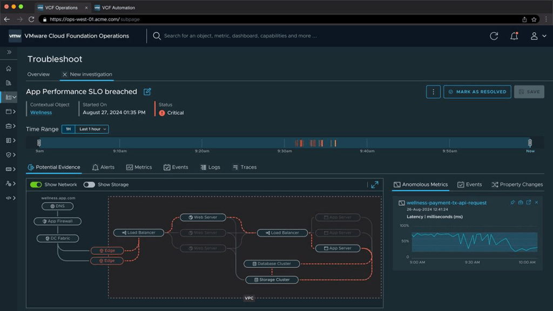Open the user account menu dropdown
Image resolution: width=553 pixels, height=311 pixels.
click(x=537, y=36)
